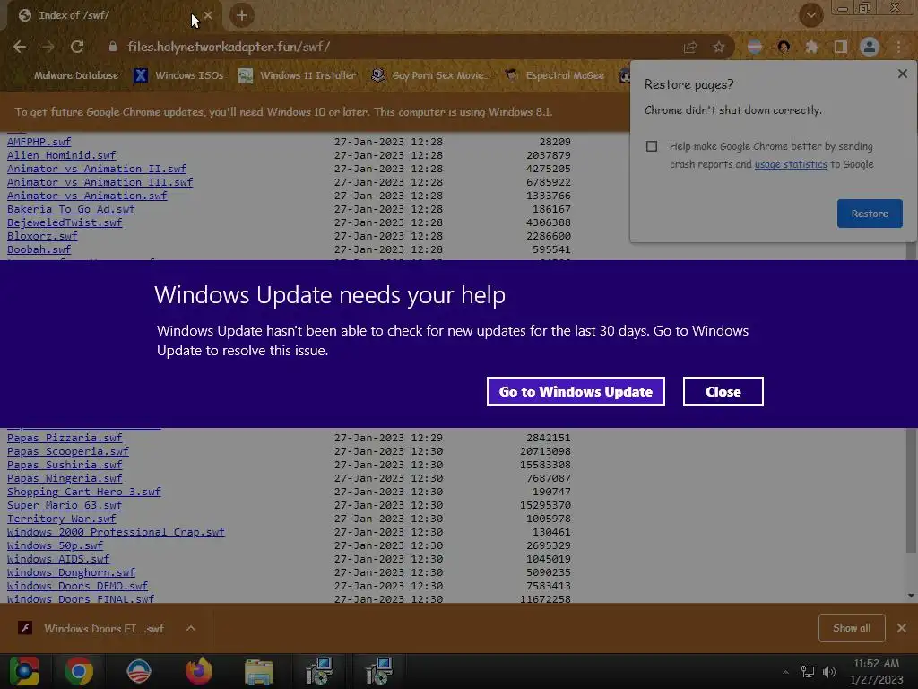Image resolution: width=918 pixels, height=689 pixels.
Task: Open Papas Wingeria.swf link
Action: (x=65, y=479)
